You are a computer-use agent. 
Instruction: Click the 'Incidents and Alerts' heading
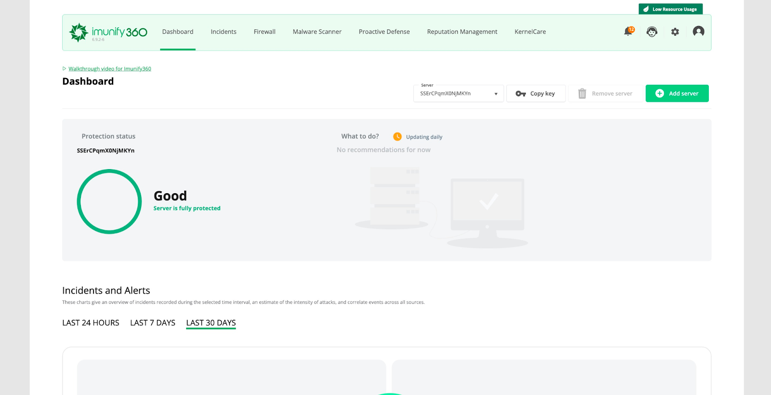(106, 290)
